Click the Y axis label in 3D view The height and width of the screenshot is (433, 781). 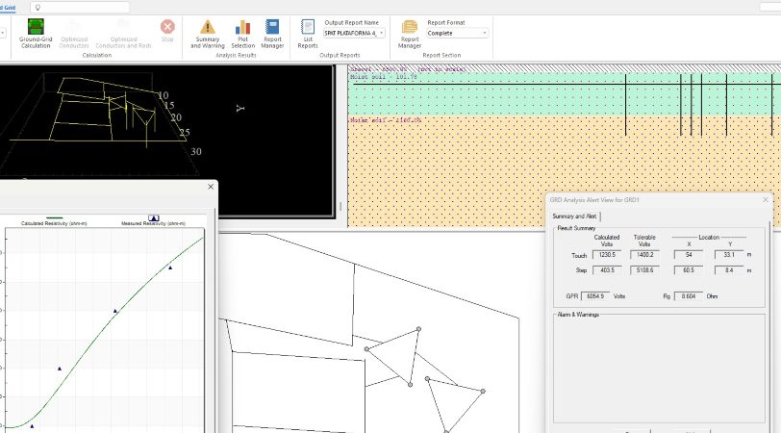[x=240, y=108]
